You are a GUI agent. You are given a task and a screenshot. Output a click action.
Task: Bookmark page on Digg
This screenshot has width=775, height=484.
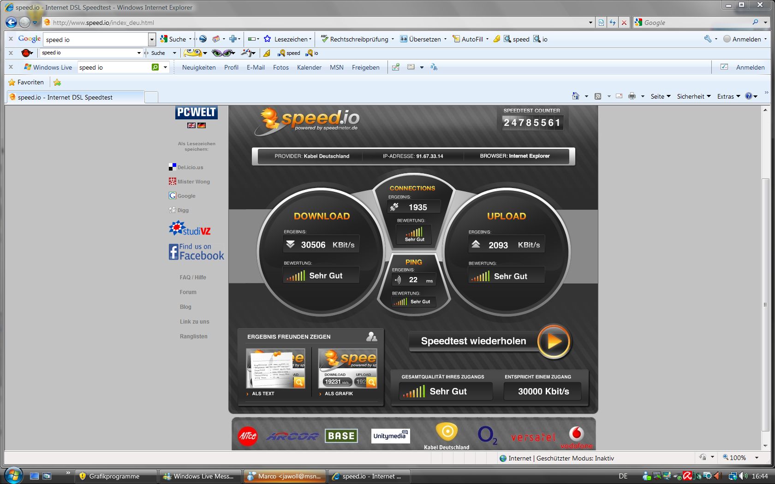(179, 210)
